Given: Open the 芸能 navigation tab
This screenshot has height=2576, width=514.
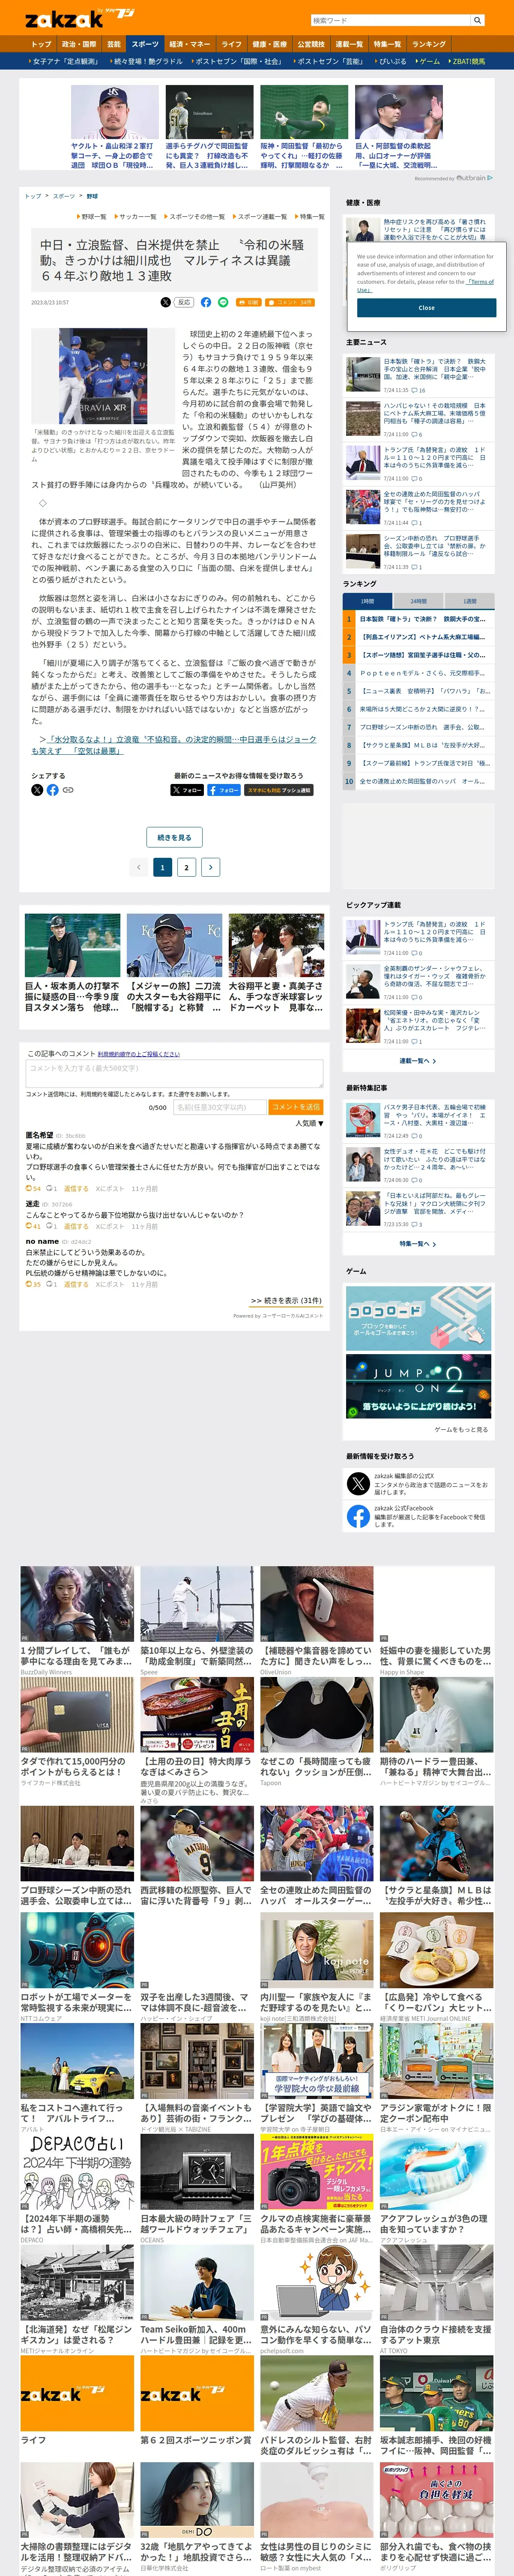Looking at the screenshot, I should tap(114, 44).
